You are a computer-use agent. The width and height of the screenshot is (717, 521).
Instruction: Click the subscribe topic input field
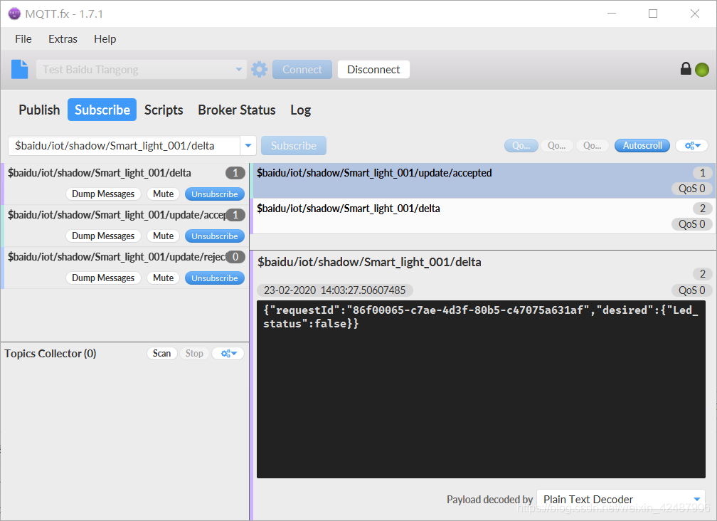coord(124,145)
